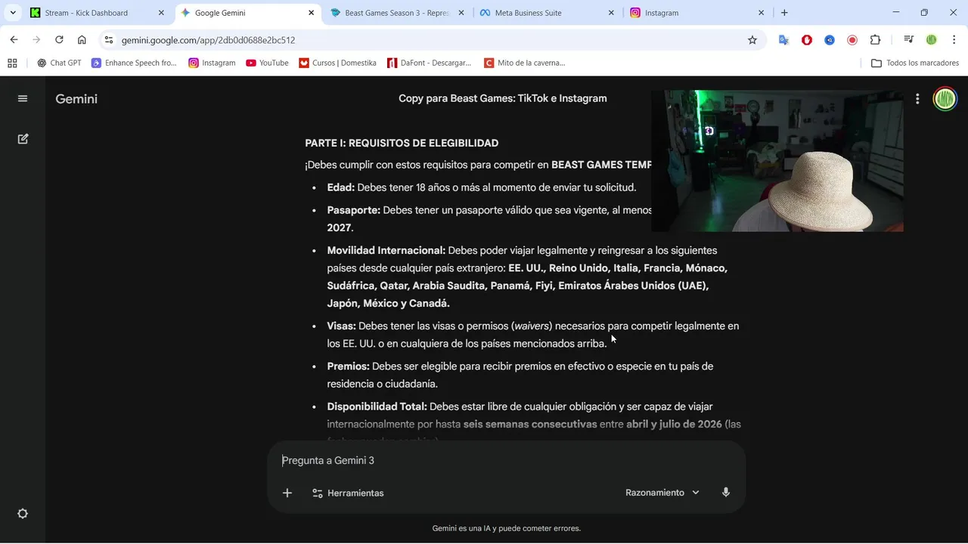
Task: Click the 'Premios:' bullet label
Action: coord(348,366)
